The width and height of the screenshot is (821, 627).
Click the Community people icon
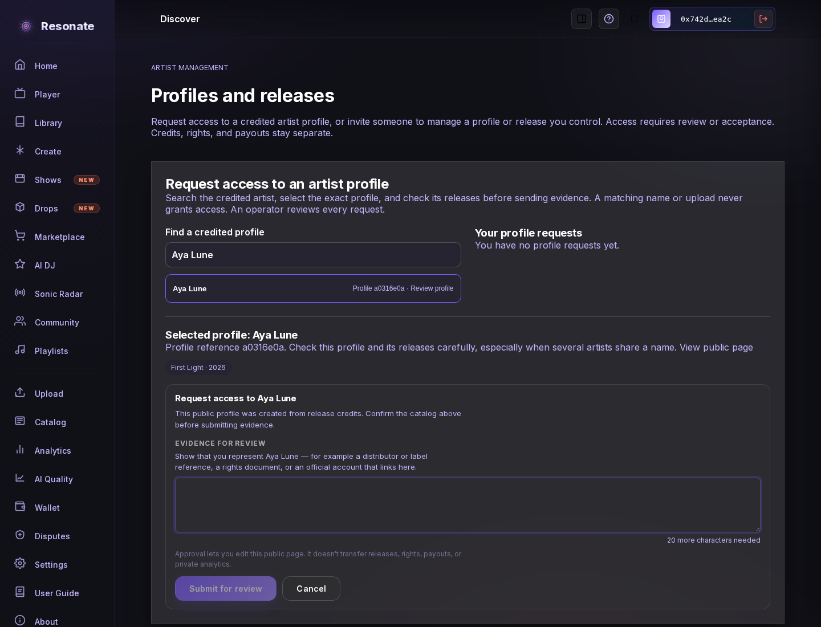tap(20, 321)
